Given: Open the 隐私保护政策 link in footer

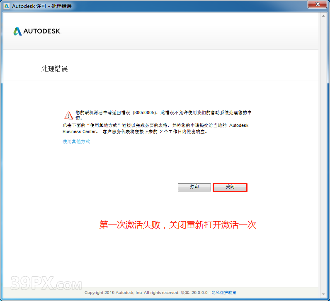Looking at the screenshot, I should [x=224, y=293].
